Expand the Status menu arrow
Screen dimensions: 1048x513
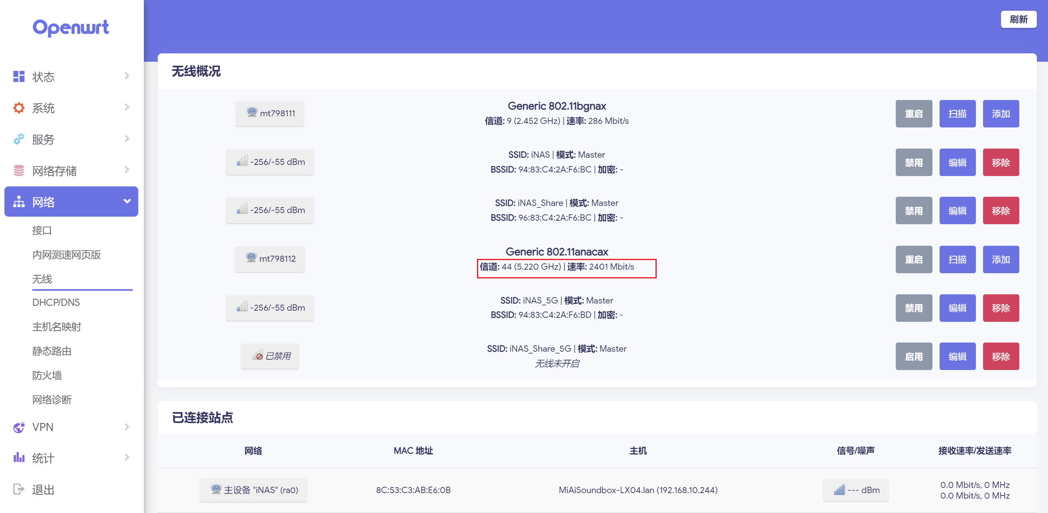coord(127,76)
